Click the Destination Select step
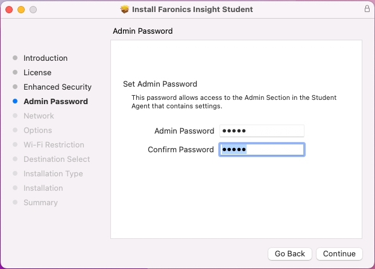The width and height of the screenshot is (375, 269). coord(57,159)
